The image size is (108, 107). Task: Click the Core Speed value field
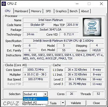click(x=35, y=70)
